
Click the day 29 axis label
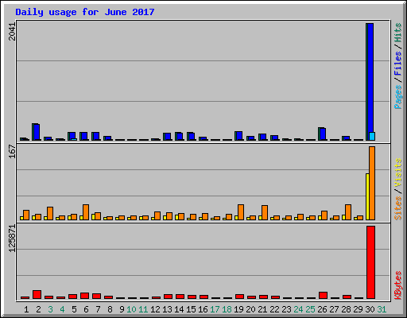coord(358,309)
